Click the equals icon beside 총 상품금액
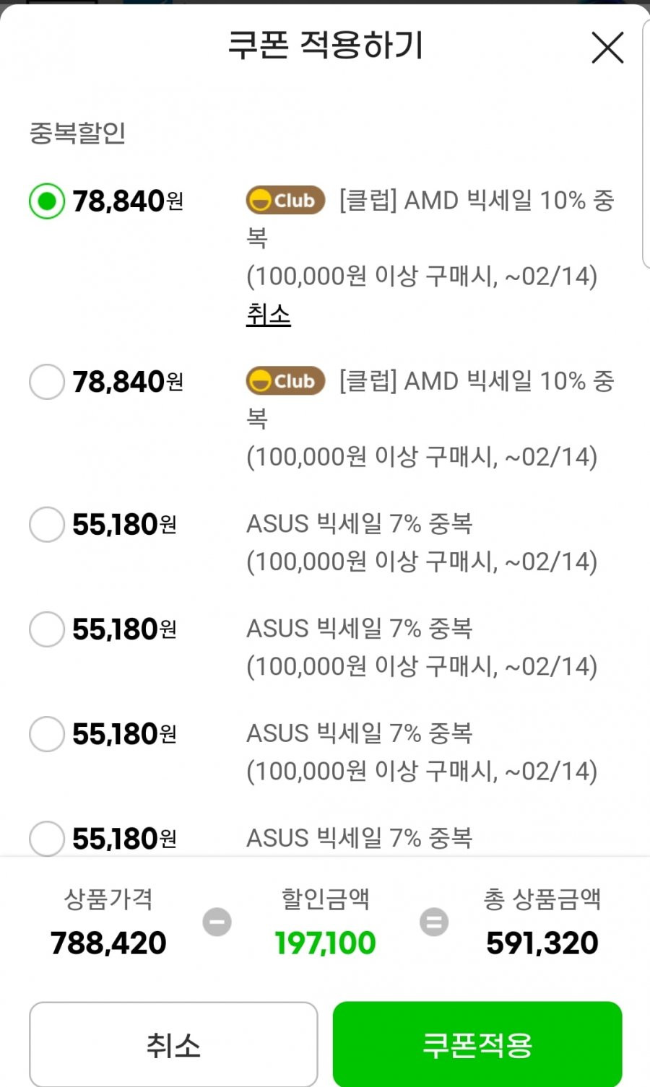The image size is (650, 1087). click(x=434, y=922)
